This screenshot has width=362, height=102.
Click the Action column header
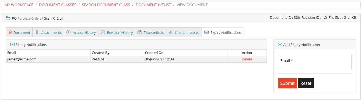[247, 53]
